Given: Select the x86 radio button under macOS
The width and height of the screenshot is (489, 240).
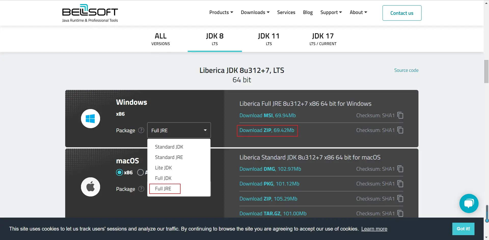Looking at the screenshot, I should (x=119, y=172).
